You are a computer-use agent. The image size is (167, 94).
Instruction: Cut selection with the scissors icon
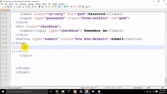click(x=23, y=7)
